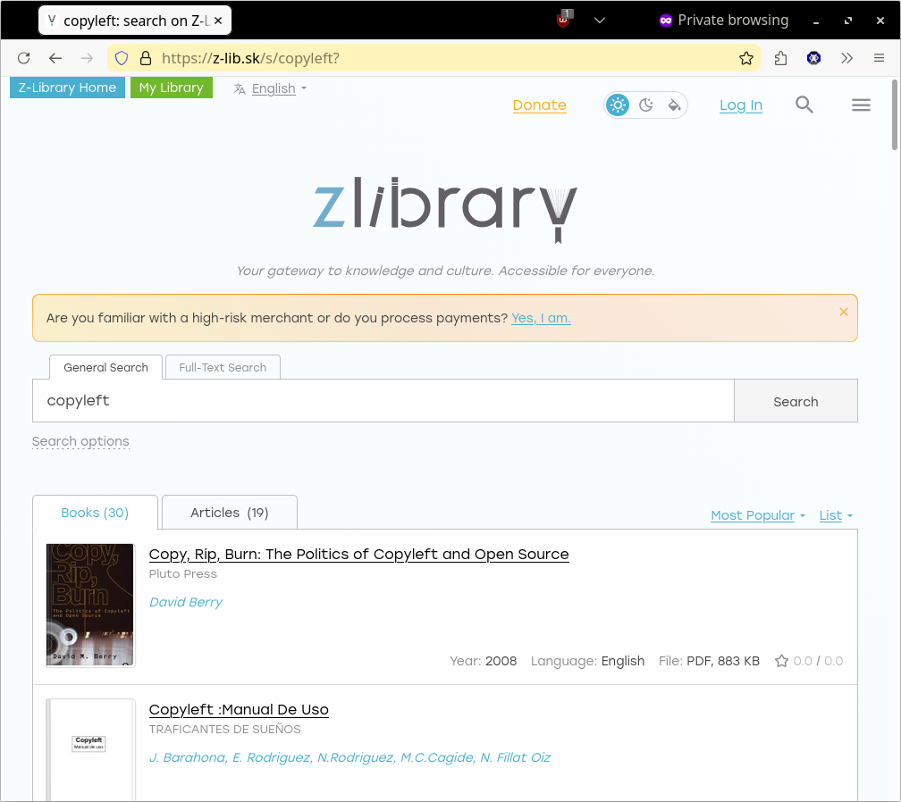Select the paint bucket color theme toggle
Image resolution: width=901 pixels, height=802 pixels.
pyautogui.click(x=675, y=105)
